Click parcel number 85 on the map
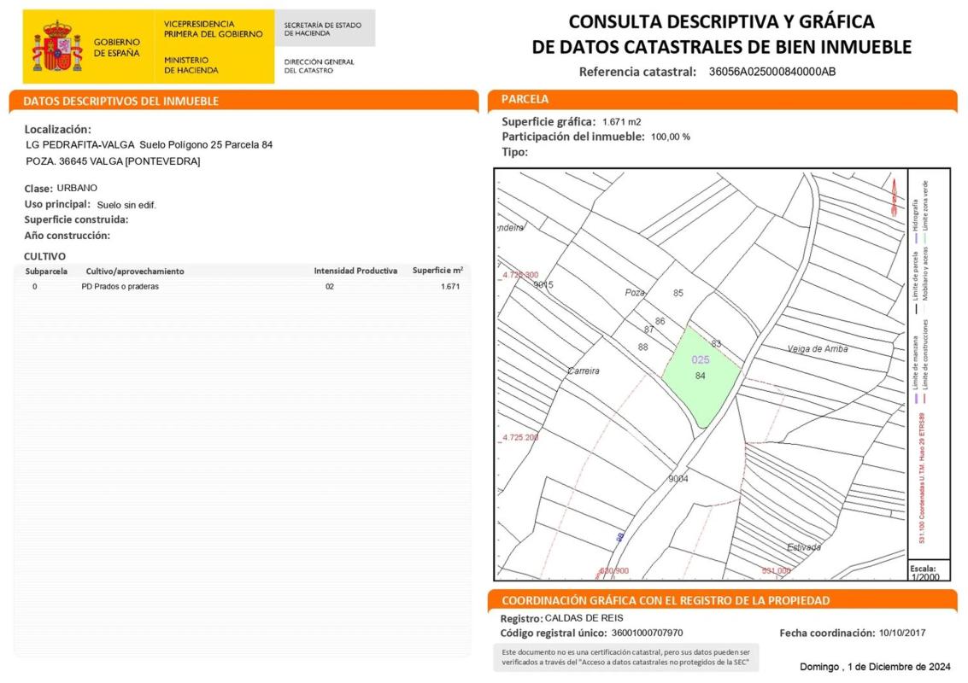968x683 pixels. click(x=678, y=293)
